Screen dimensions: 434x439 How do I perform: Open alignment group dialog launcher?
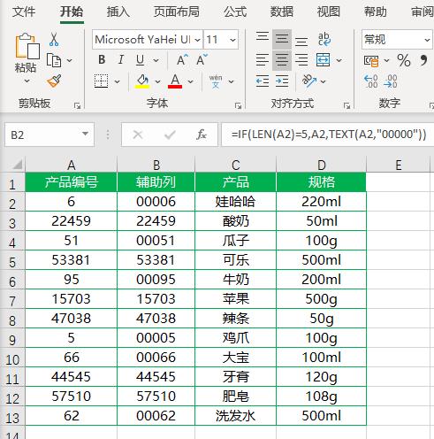point(346,105)
